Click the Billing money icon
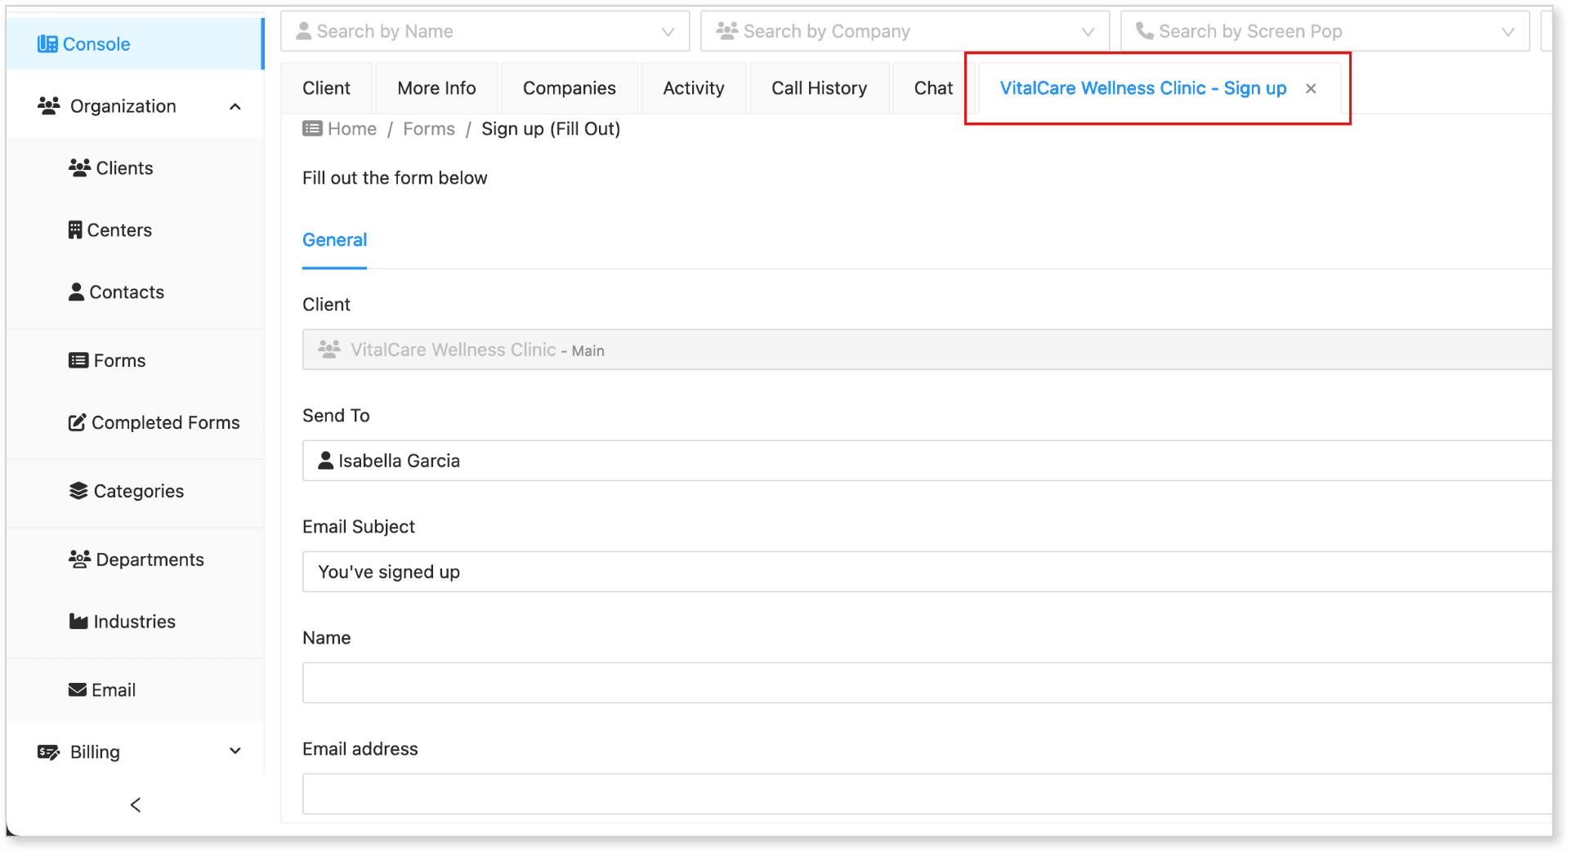1569x852 pixels. pyautogui.click(x=49, y=752)
